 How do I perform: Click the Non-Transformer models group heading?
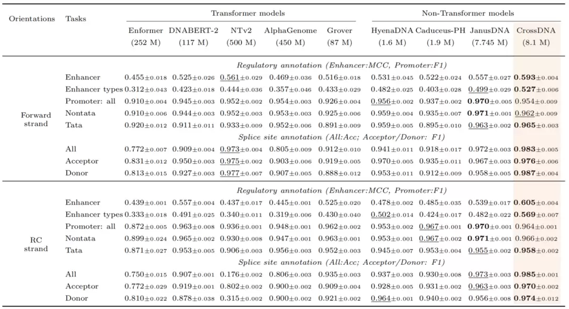(x=468, y=13)
